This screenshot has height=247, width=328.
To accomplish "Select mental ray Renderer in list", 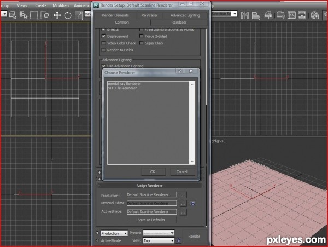I will pyautogui.click(x=124, y=84).
